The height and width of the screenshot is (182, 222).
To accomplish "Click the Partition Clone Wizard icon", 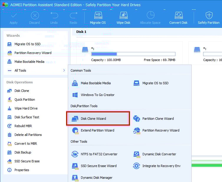I will tap(137, 119).
